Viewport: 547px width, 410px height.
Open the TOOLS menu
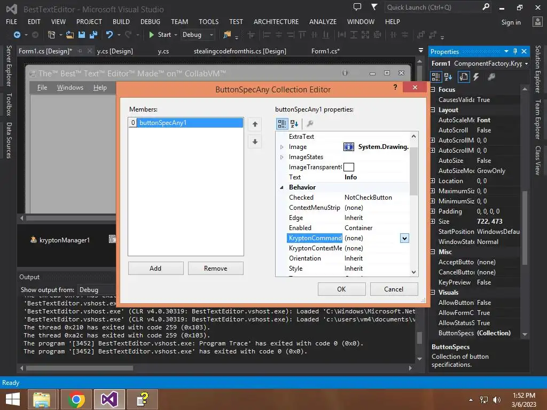click(209, 21)
